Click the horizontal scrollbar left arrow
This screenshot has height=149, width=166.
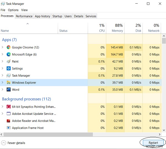point(1,135)
